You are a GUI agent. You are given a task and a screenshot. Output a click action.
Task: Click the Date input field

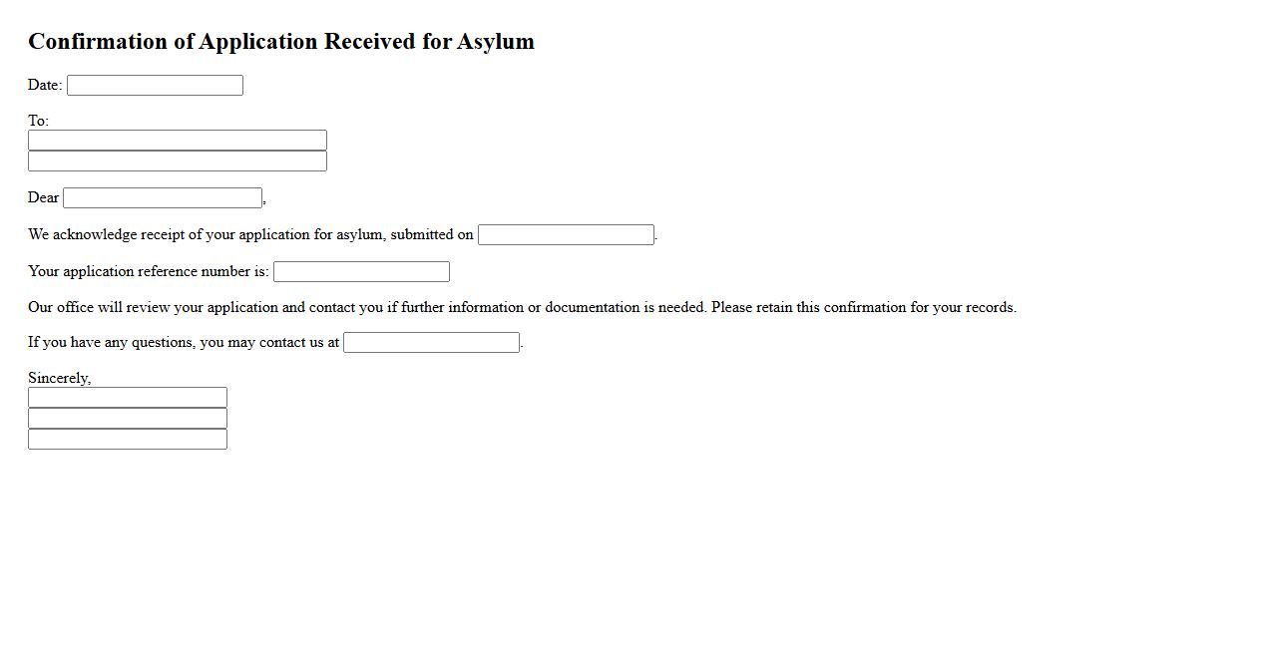click(155, 86)
